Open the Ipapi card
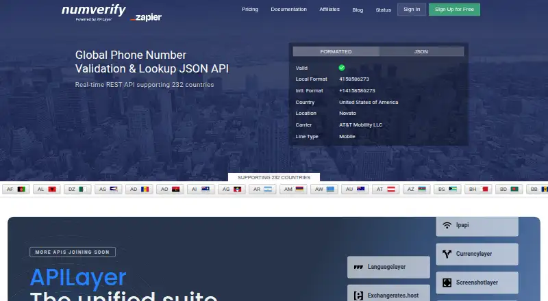This screenshot has height=301, width=548. [477, 226]
